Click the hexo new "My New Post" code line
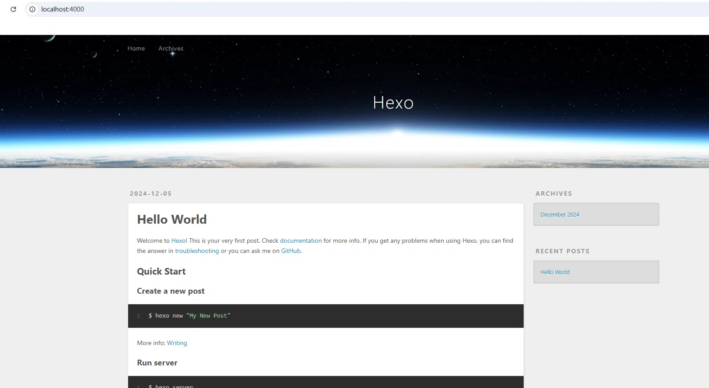Screen dimensions: 709x388 (189, 316)
